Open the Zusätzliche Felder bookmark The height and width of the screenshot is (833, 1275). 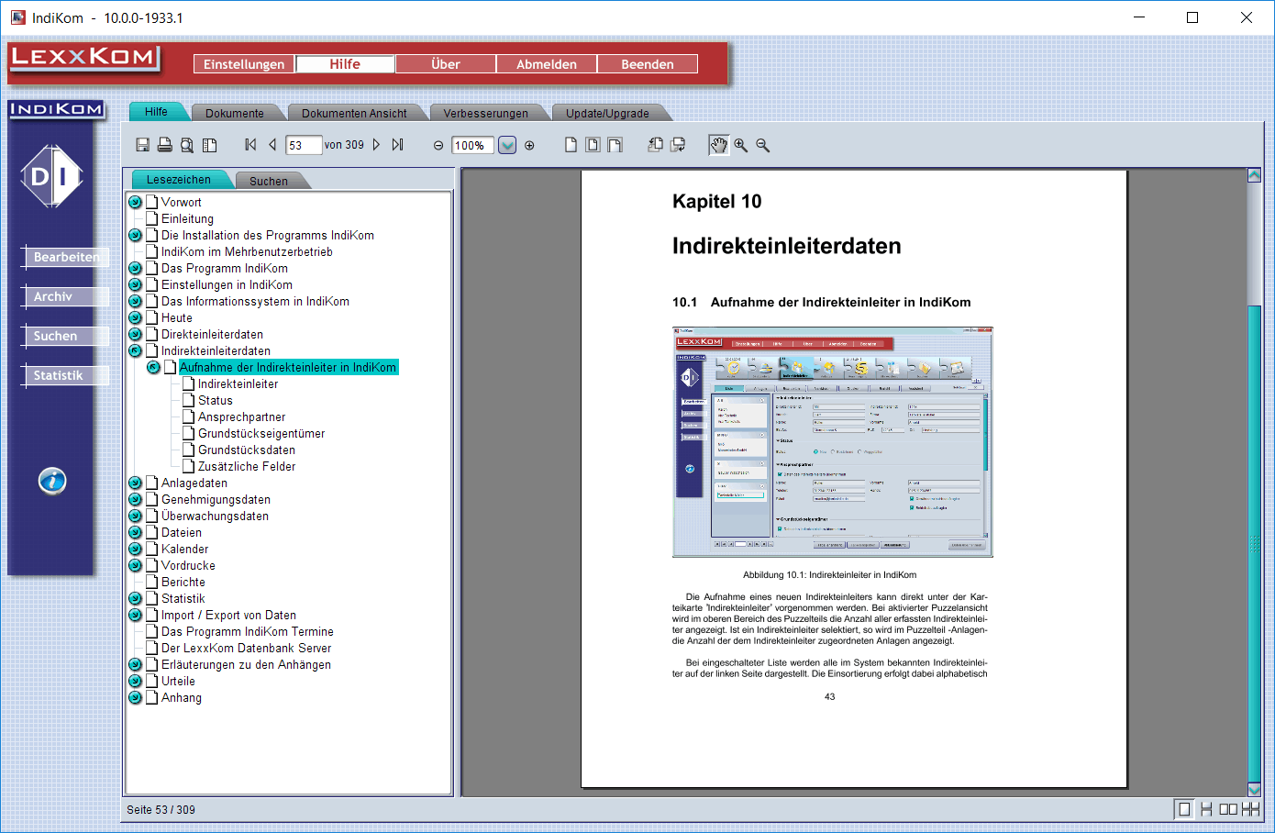[x=247, y=466]
